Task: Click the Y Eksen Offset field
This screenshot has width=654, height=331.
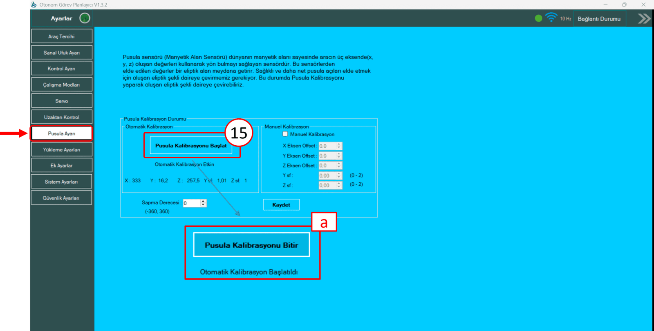Action: (327, 156)
